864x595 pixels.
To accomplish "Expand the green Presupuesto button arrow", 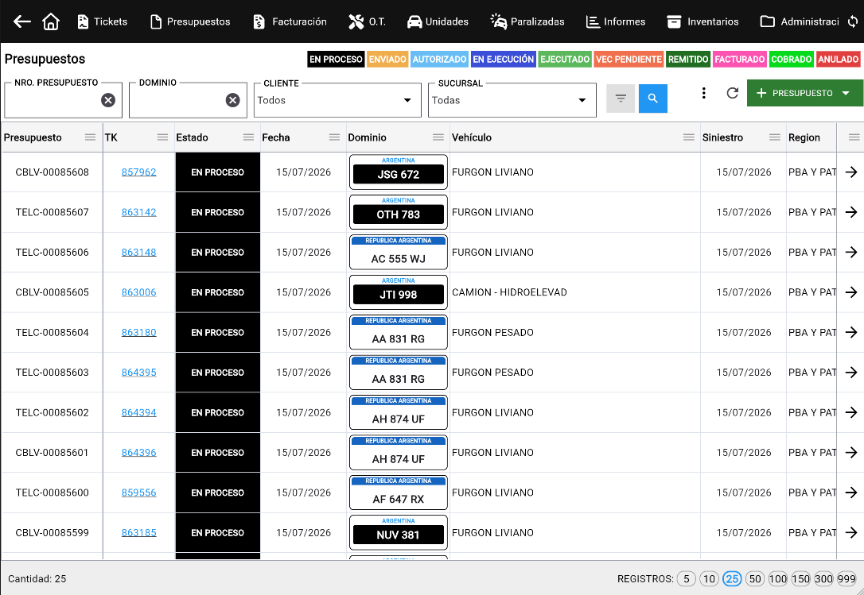I will 846,93.
